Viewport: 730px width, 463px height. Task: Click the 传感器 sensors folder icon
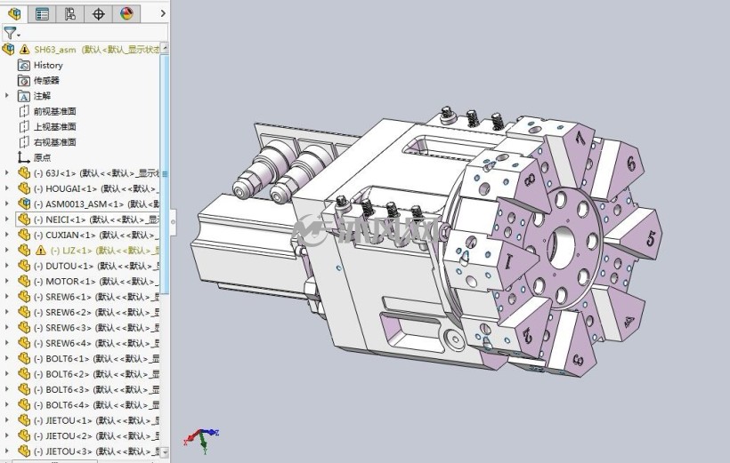pos(24,80)
